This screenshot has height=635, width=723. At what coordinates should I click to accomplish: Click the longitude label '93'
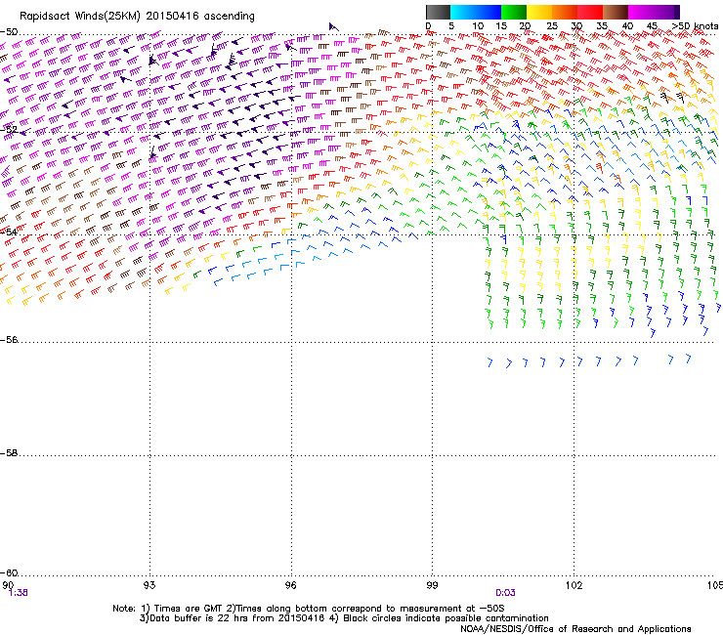149,585
